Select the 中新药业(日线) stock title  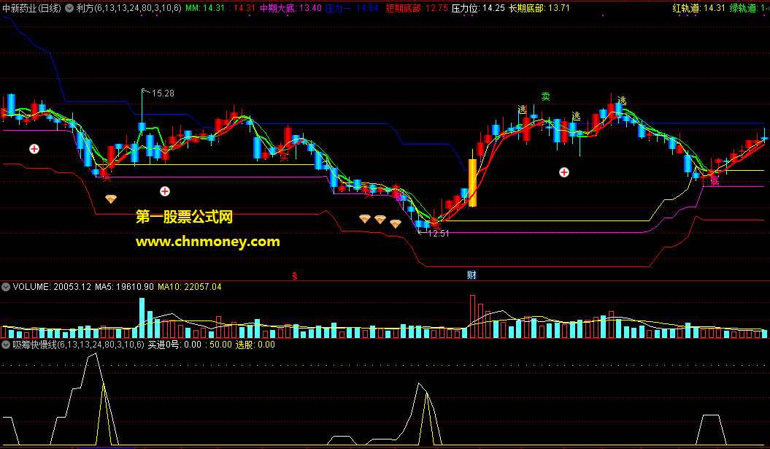pyautogui.click(x=32, y=8)
